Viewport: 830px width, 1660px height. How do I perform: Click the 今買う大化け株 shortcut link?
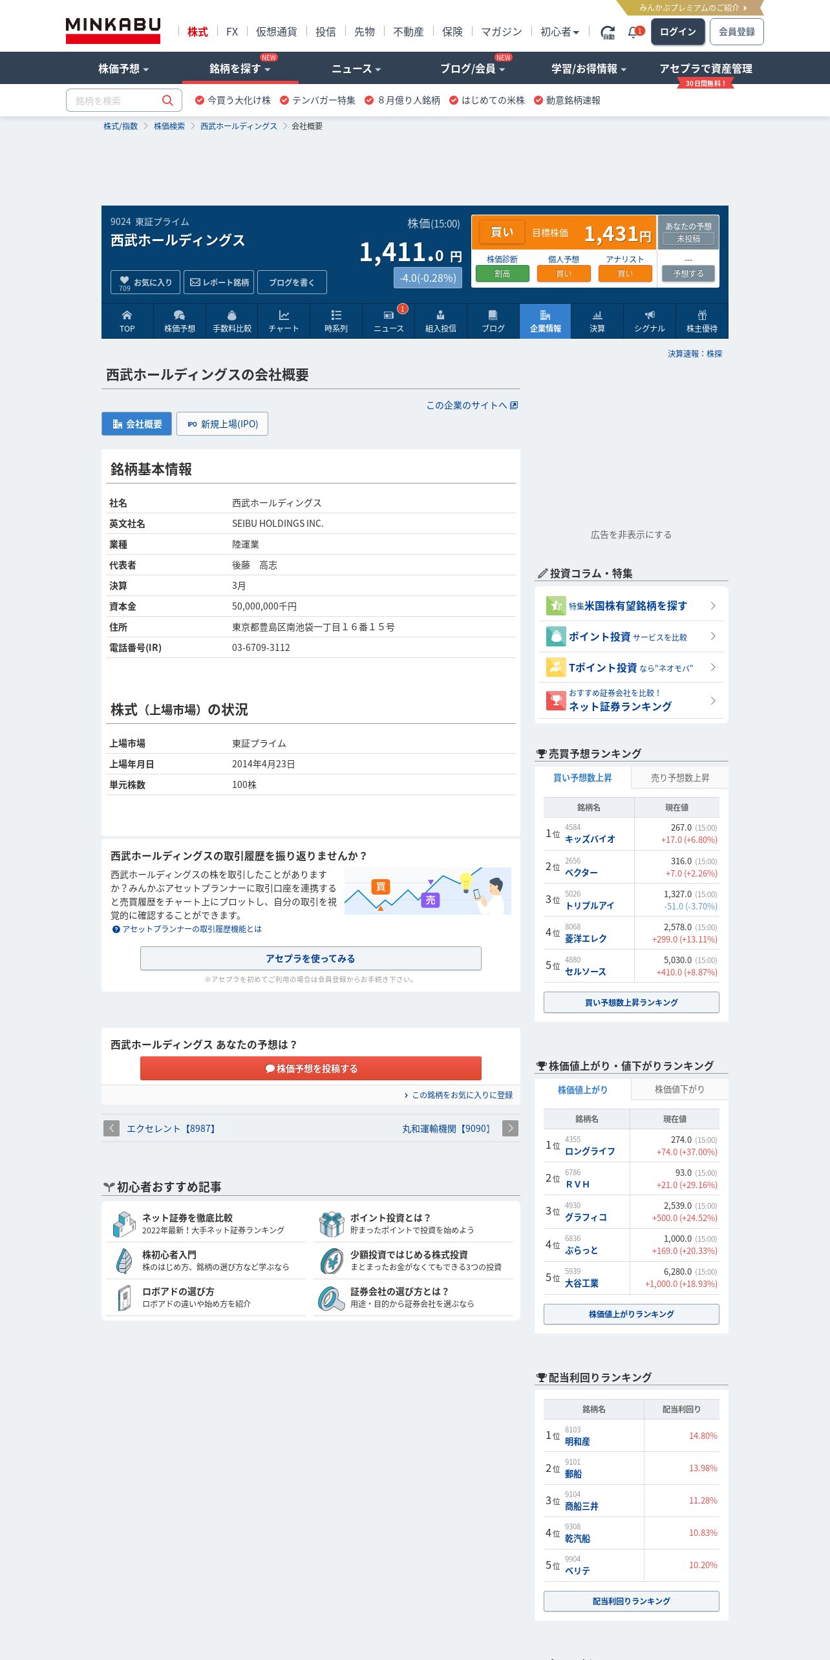(233, 100)
